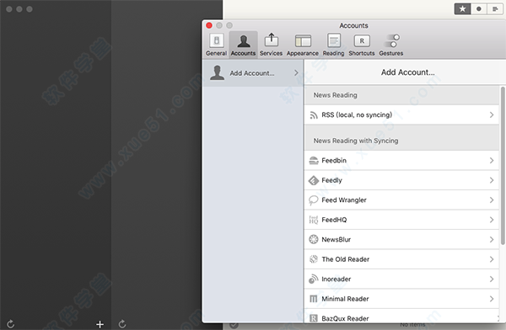Switch to the Appearance preferences tab

click(303, 45)
